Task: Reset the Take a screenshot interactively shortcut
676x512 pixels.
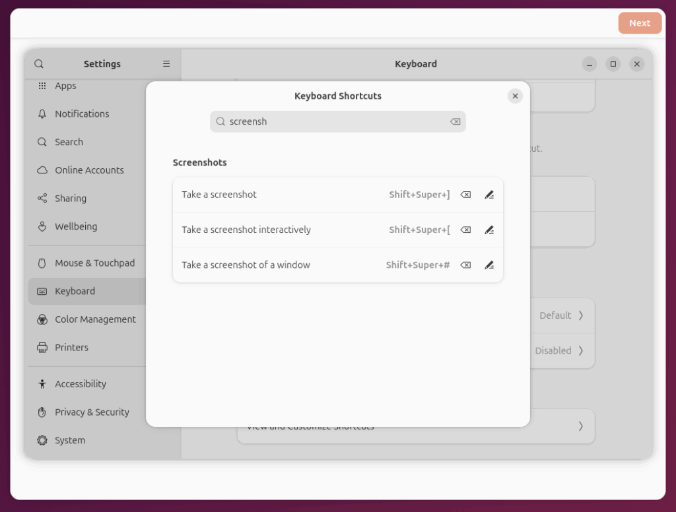Action: 465,230
